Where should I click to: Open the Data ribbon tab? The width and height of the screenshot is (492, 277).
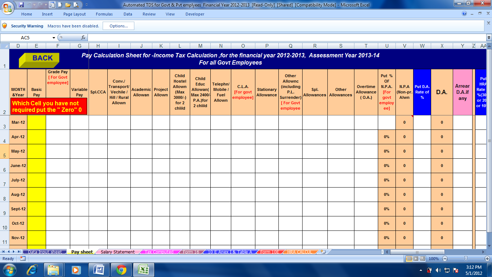point(128,14)
